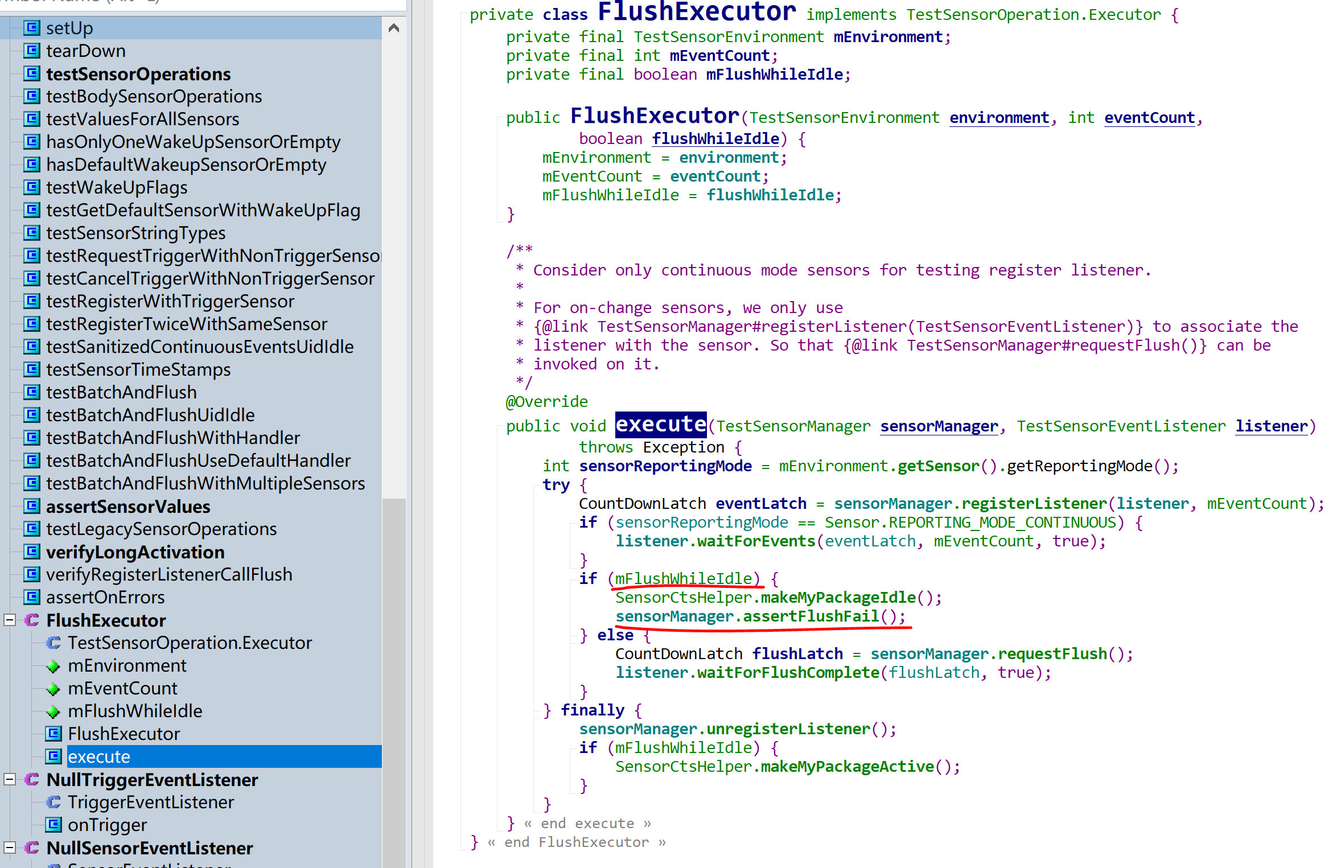Collapse the NullTriggerEventListener tree node

click(10, 779)
